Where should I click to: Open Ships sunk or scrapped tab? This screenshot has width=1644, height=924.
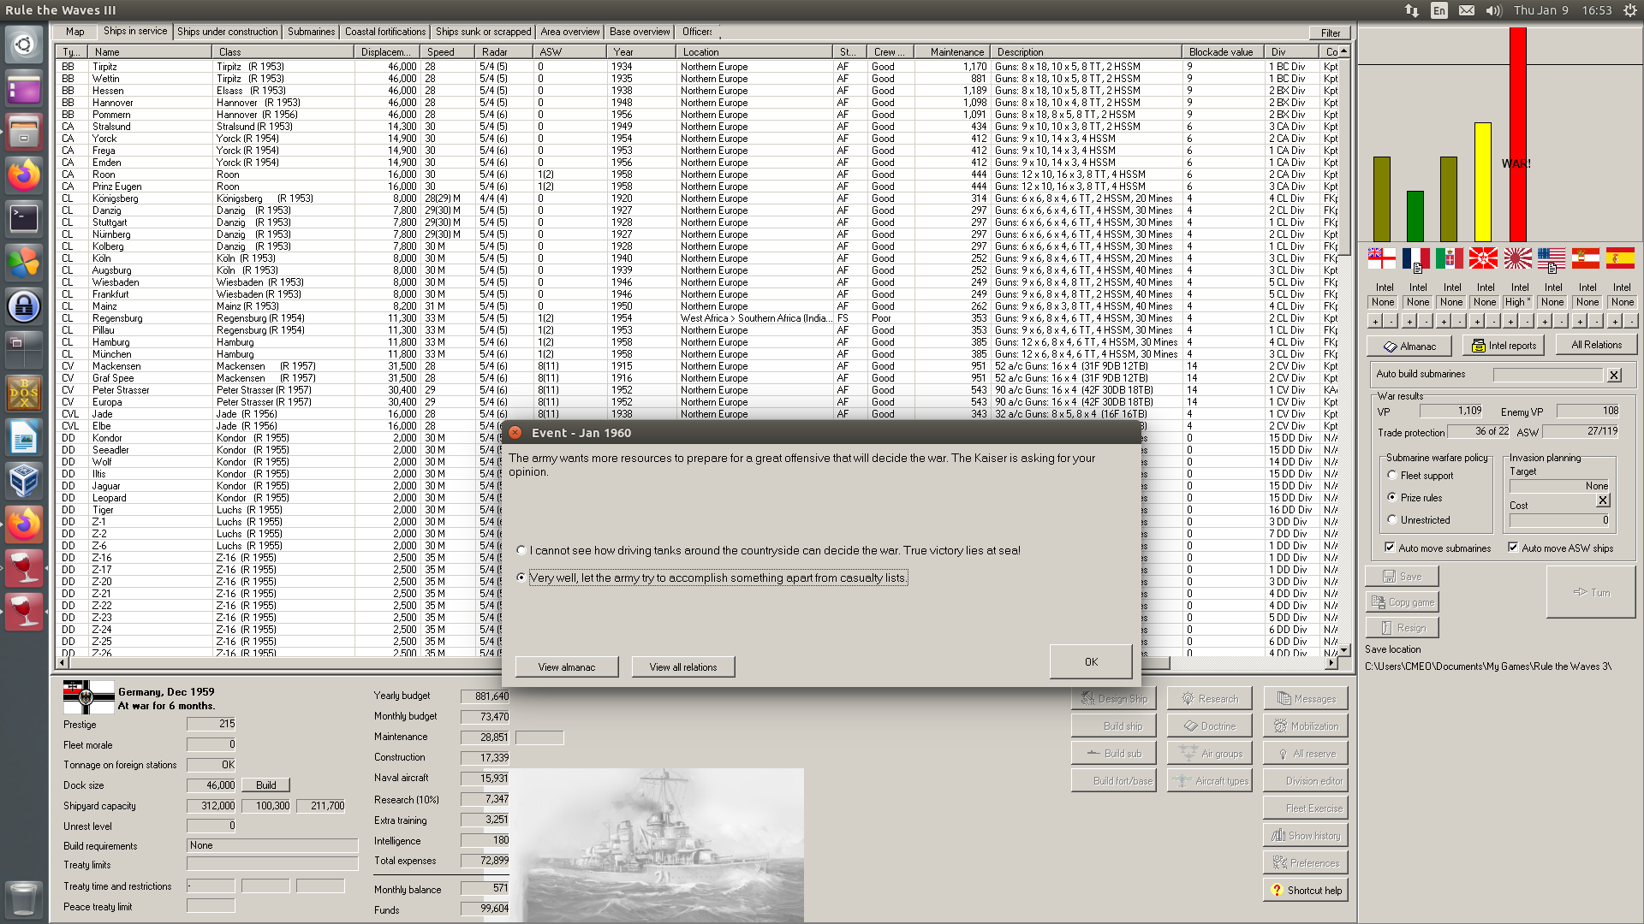click(484, 32)
